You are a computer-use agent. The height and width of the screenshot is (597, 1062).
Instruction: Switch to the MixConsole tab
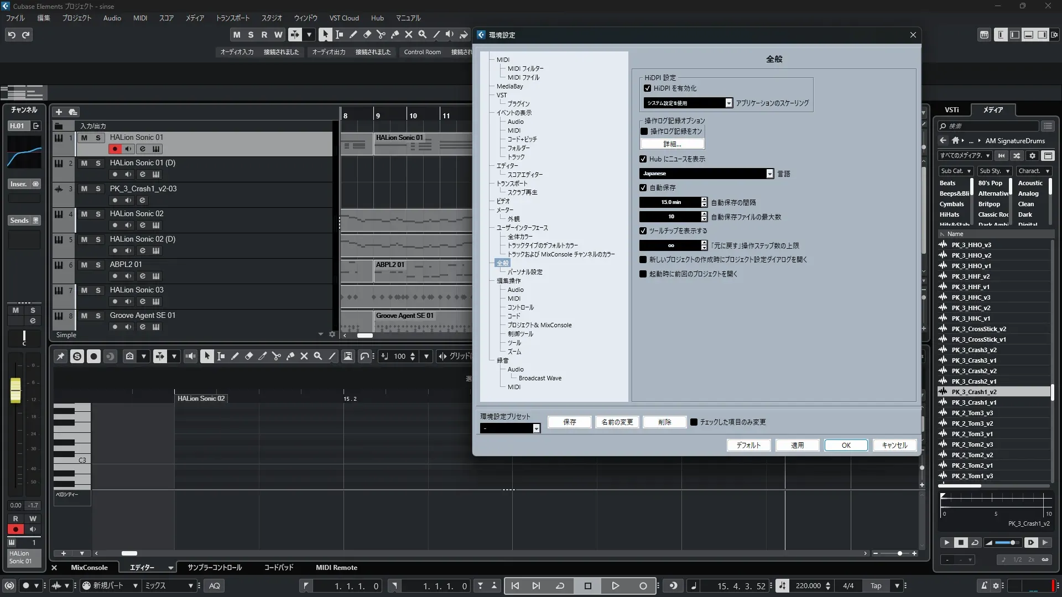tap(89, 568)
